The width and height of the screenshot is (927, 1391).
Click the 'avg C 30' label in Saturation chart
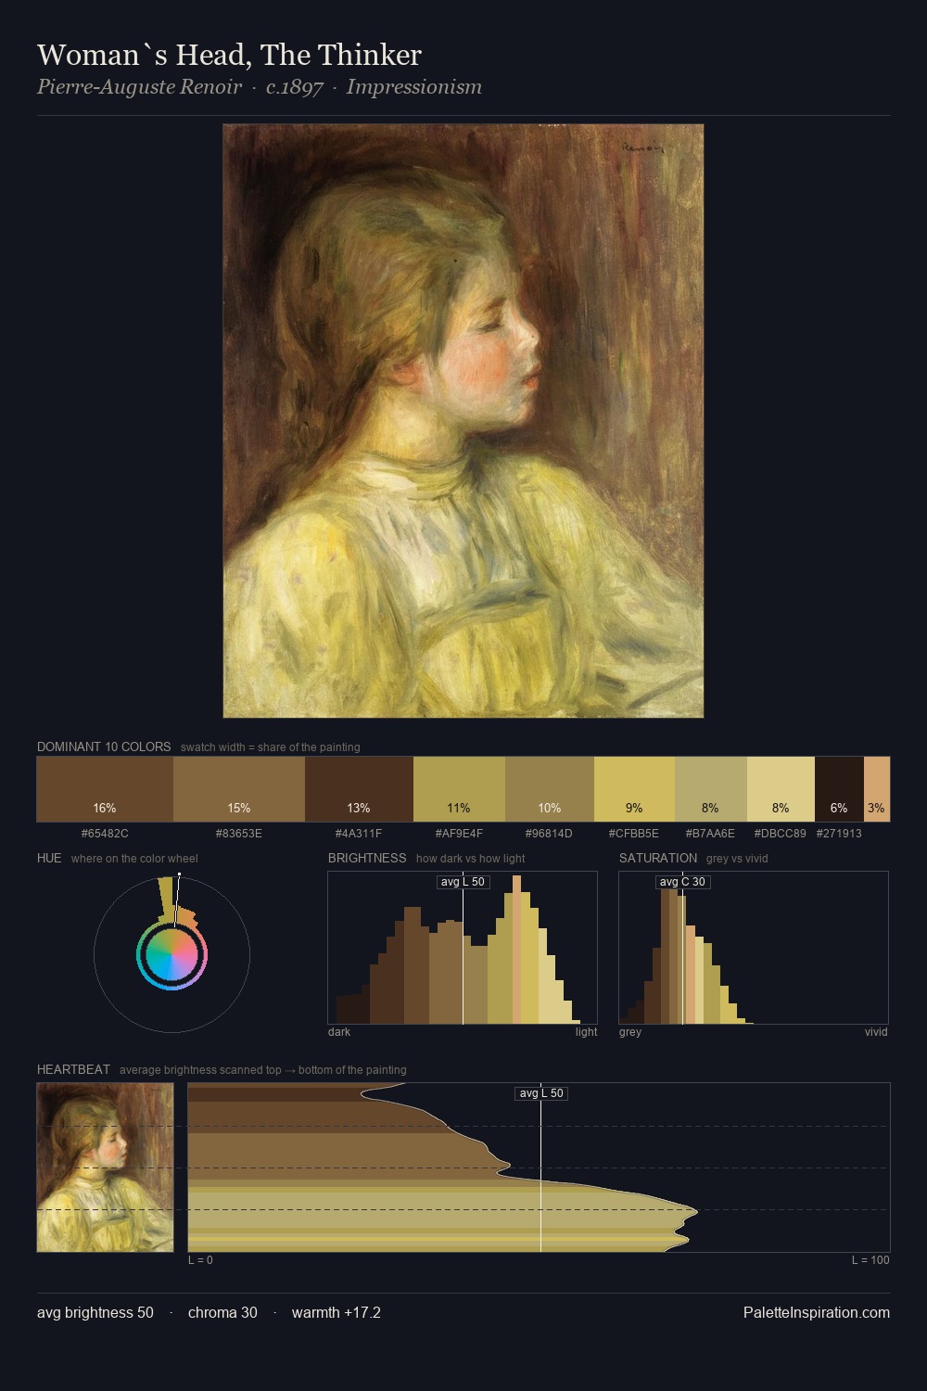pyautogui.click(x=682, y=882)
